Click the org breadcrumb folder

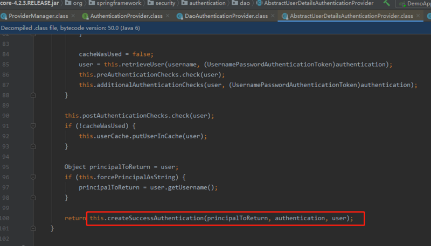click(74, 3)
